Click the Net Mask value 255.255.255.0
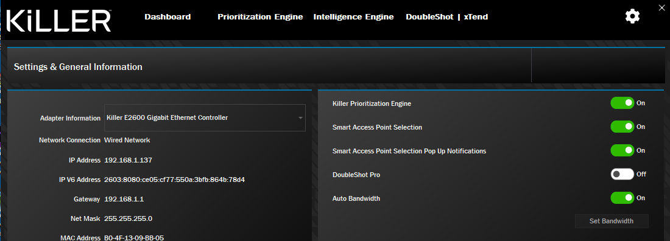The width and height of the screenshot is (670, 241). pos(128,218)
